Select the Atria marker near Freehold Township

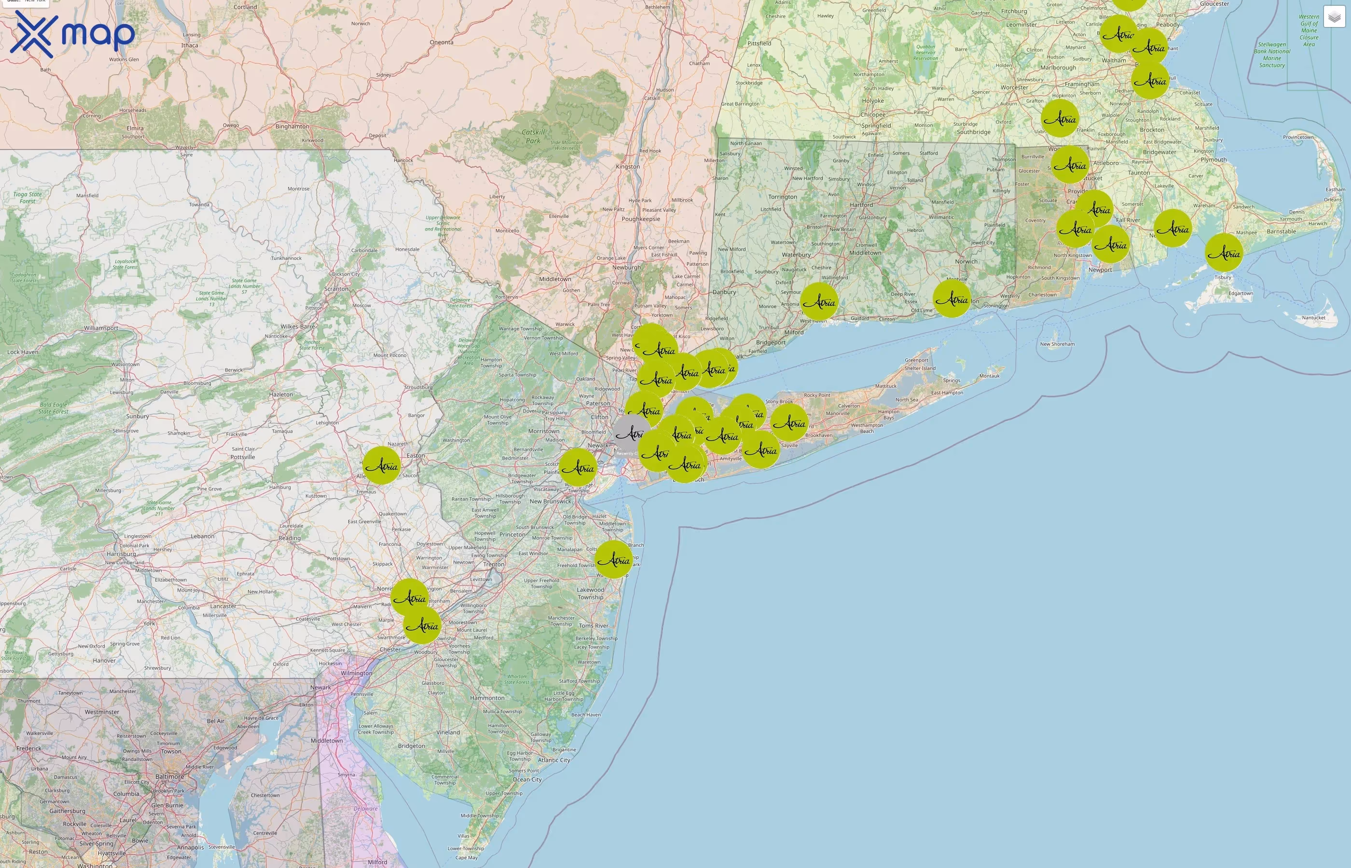tap(613, 560)
